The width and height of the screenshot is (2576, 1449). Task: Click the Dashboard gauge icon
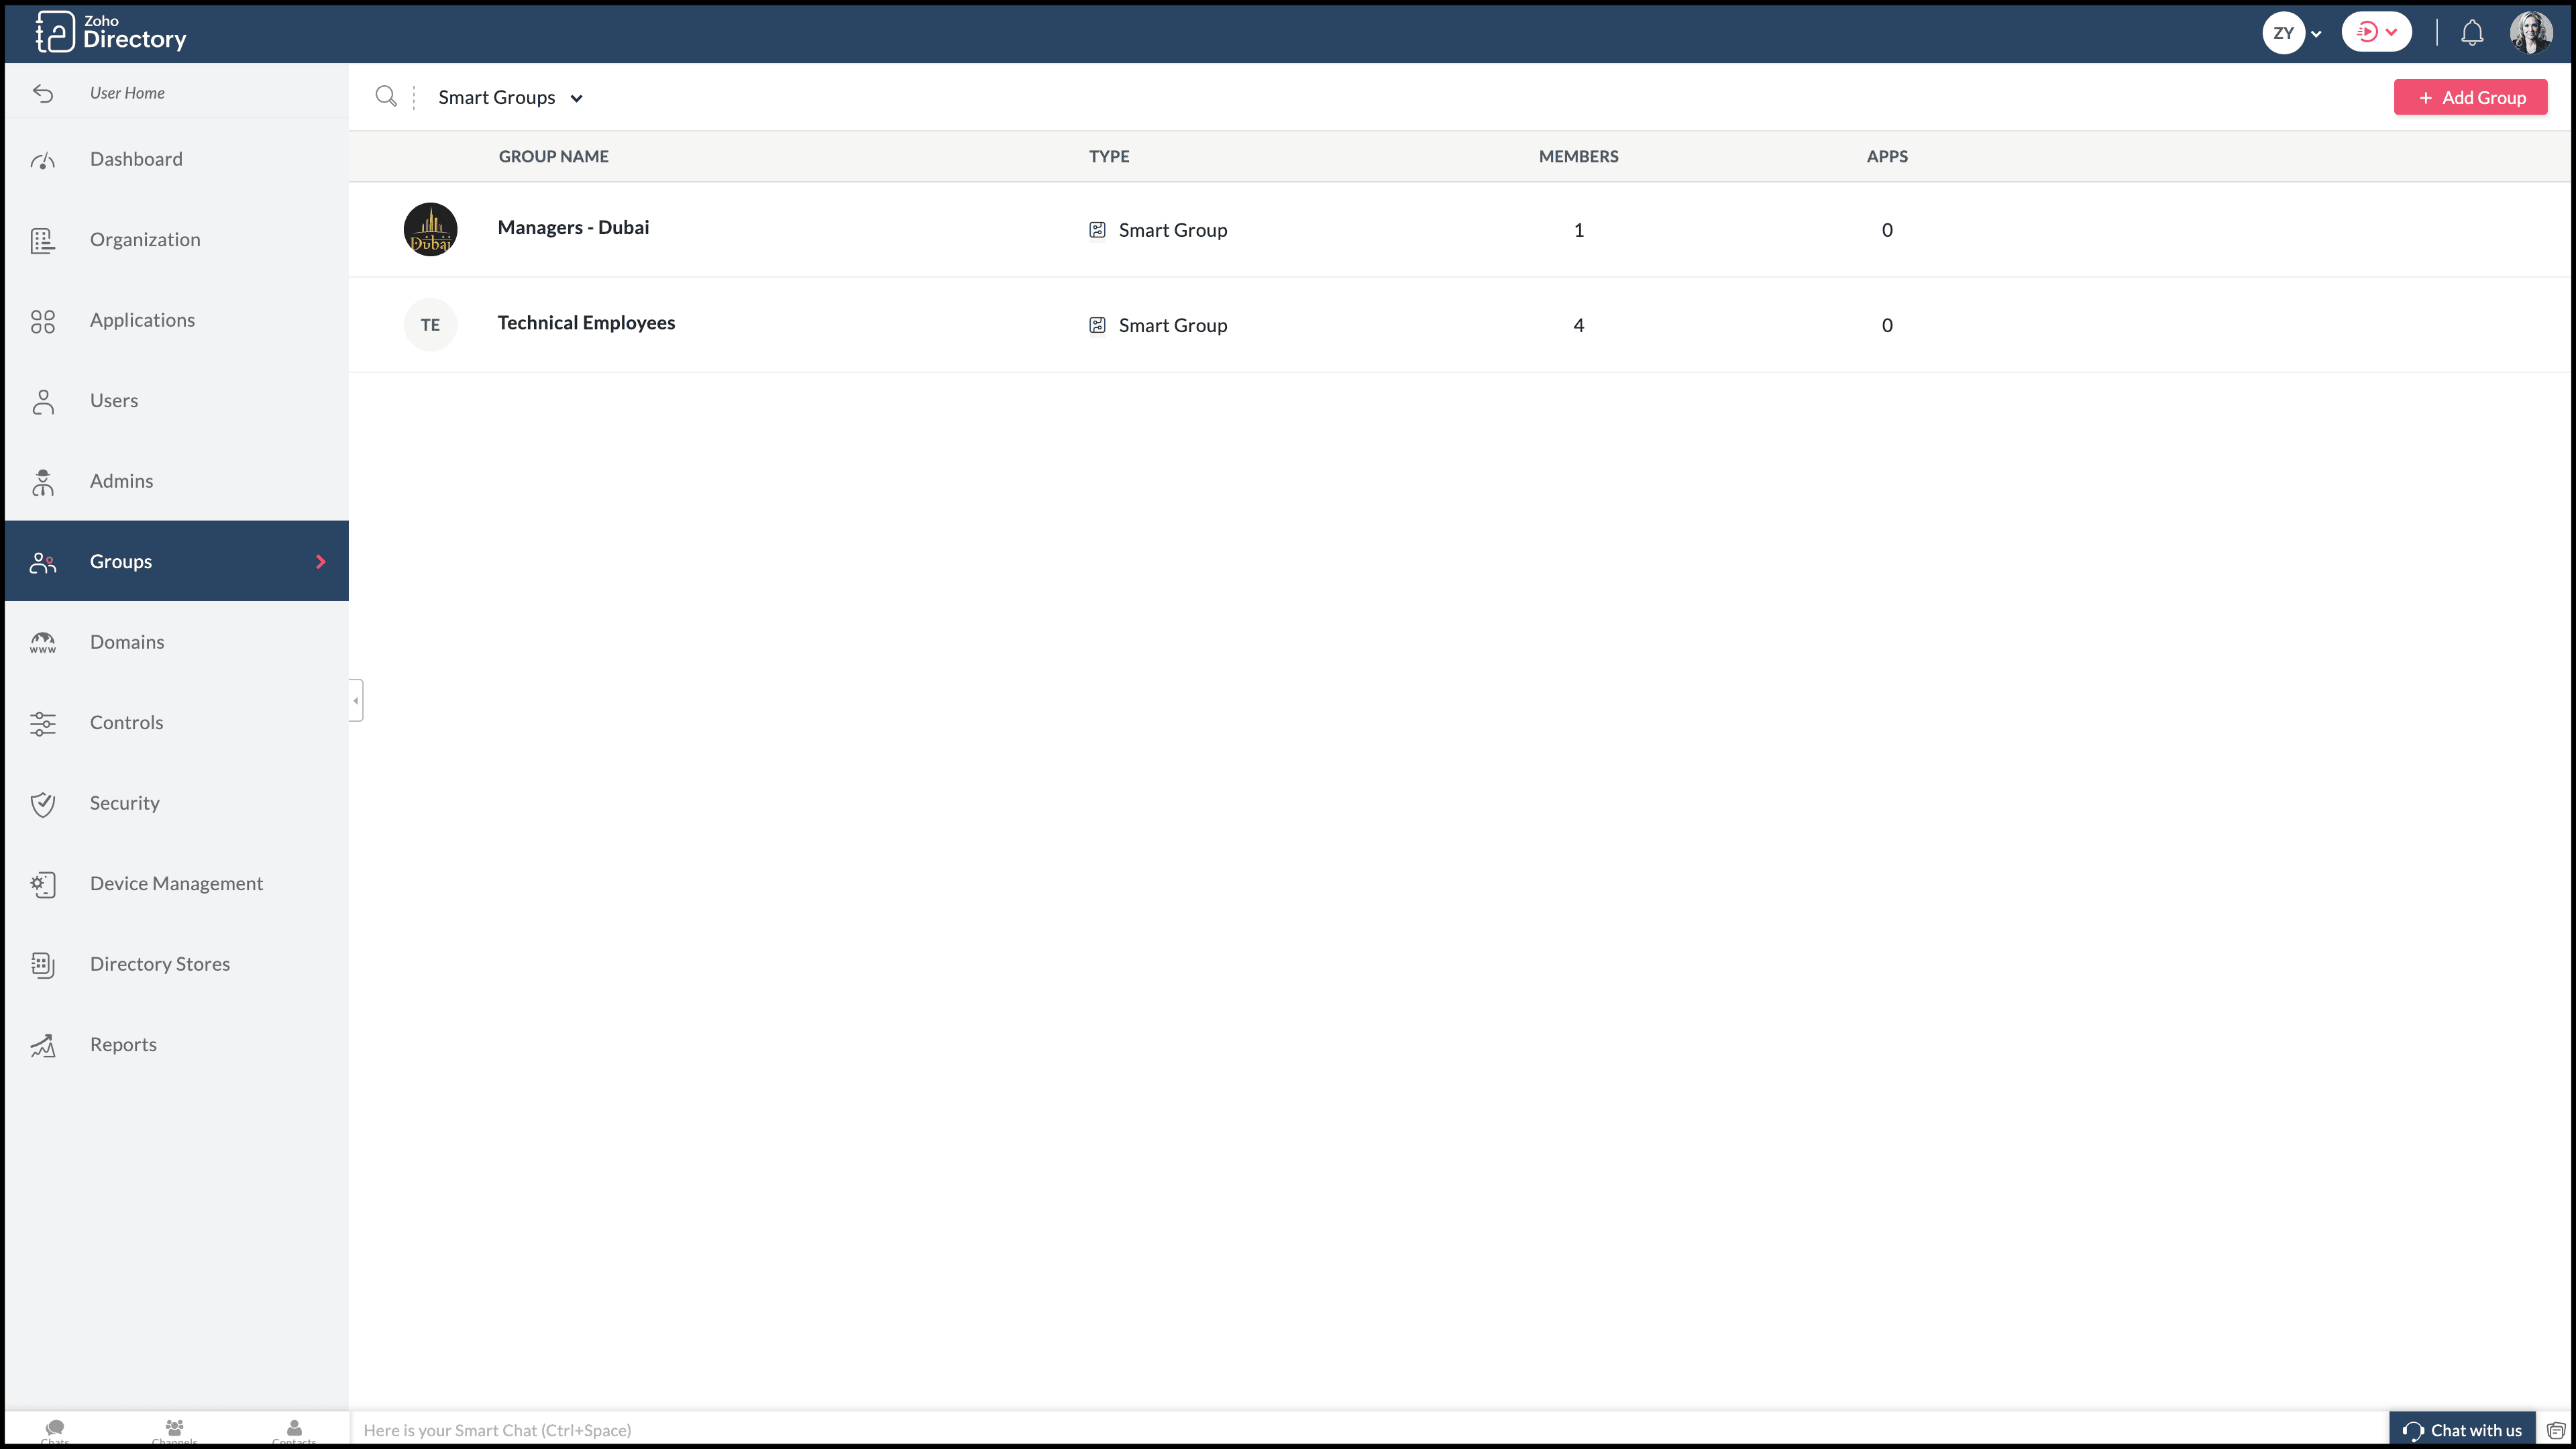[x=42, y=160]
